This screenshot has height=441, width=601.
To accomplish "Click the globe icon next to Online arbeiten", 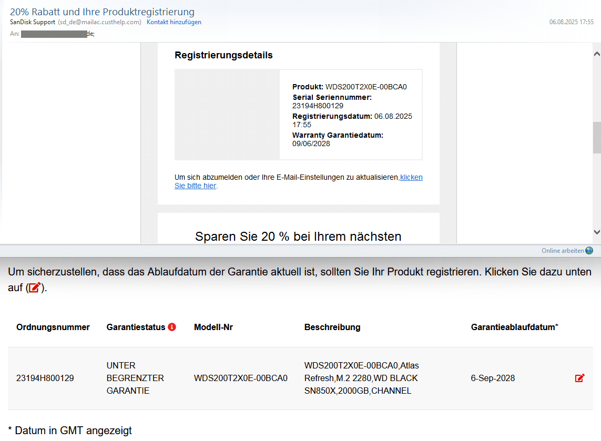I will [x=589, y=251].
